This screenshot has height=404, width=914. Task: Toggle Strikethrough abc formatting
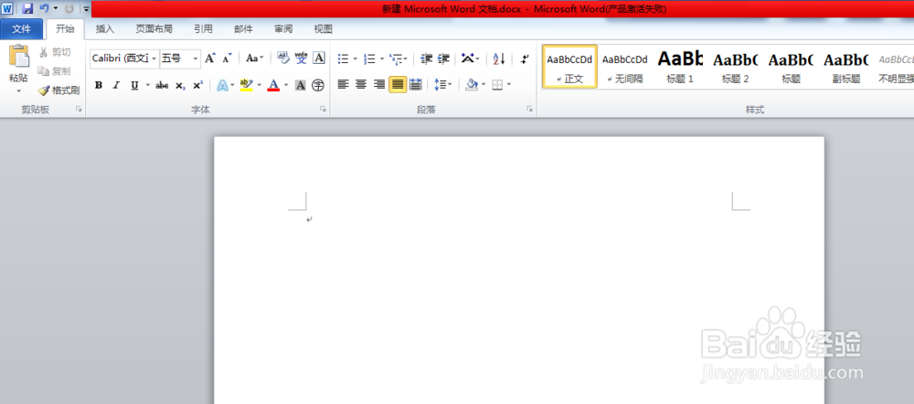click(x=162, y=85)
